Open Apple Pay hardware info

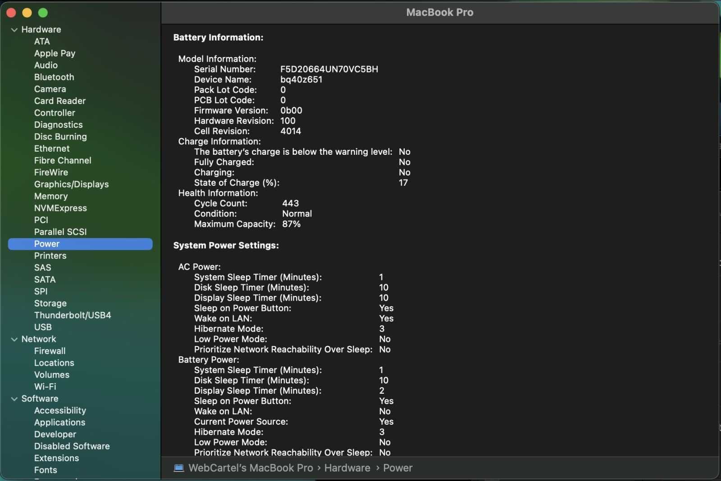[x=55, y=53]
